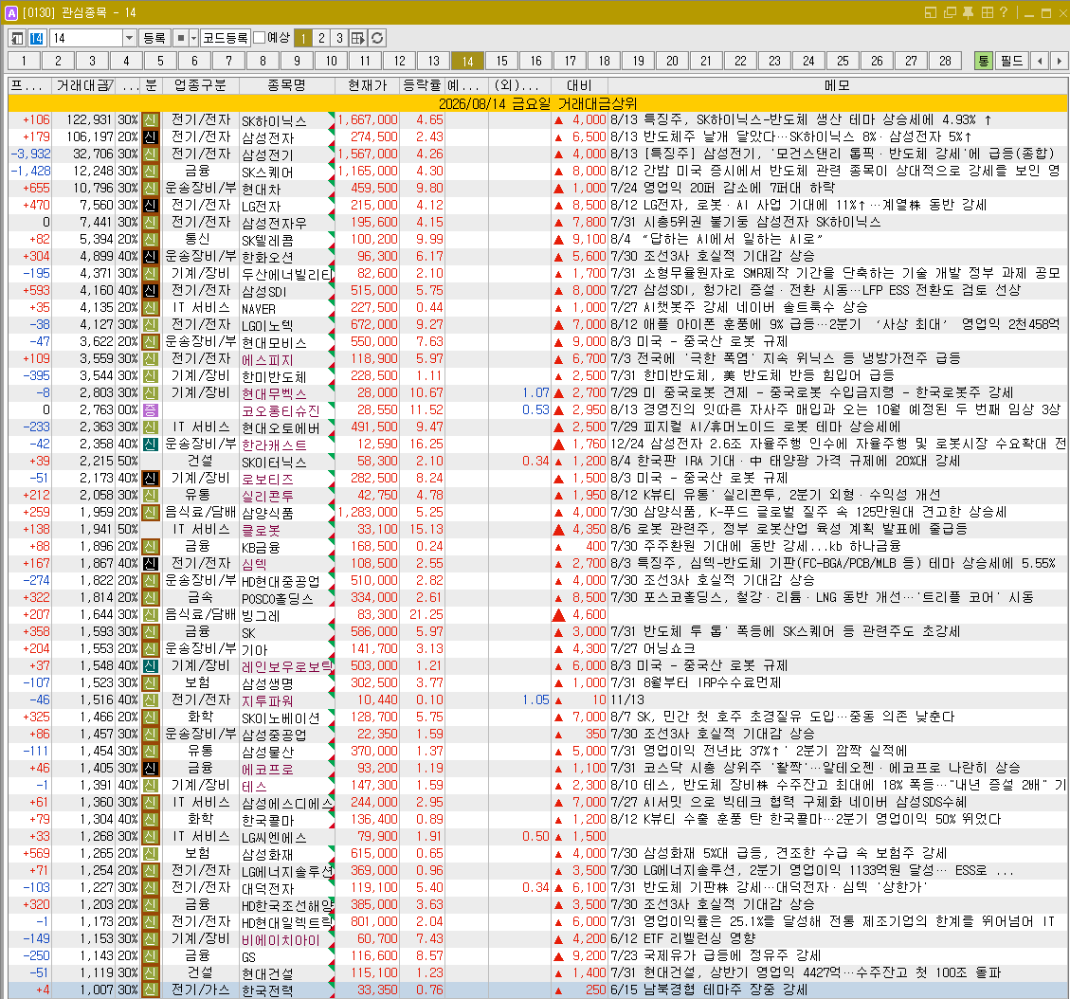Open the 필드 field settings button

(x=1011, y=61)
